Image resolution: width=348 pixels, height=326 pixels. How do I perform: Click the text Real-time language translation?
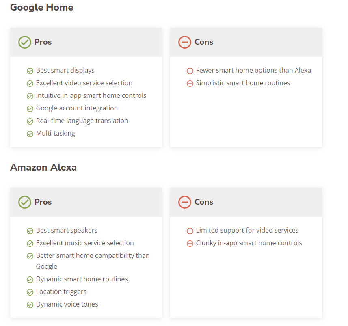[x=82, y=121]
